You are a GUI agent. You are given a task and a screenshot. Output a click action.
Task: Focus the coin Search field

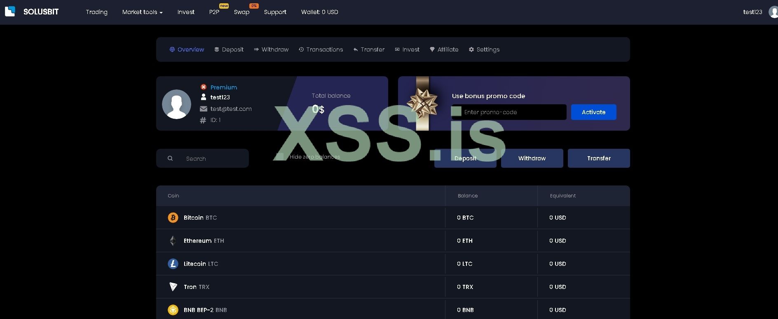[202, 158]
